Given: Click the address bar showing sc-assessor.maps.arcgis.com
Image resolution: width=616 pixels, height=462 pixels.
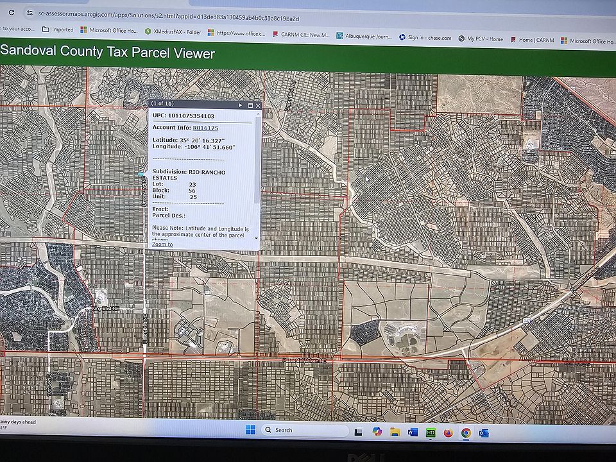Looking at the screenshot, I should pyautogui.click(x=168, y=16).
